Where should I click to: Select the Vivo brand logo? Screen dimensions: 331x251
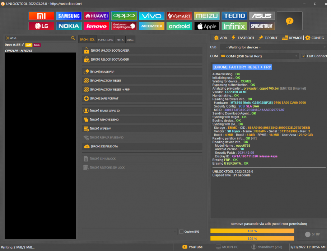point(151,16)
